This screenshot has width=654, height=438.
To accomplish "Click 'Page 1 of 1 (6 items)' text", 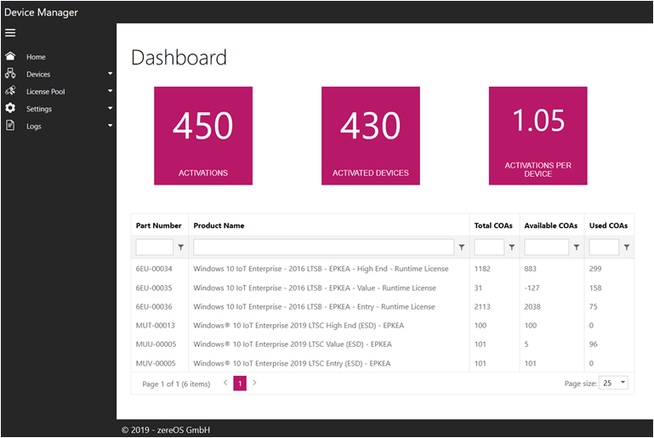I will tap(176, 384).
